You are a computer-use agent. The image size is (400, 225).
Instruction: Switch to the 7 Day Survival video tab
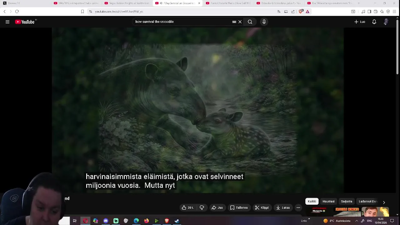(x=177, y=3)
